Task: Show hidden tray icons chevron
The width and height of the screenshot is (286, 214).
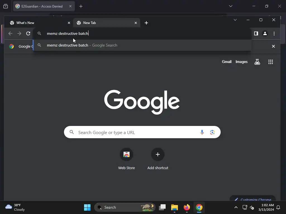Action: [x=236, y=207]
